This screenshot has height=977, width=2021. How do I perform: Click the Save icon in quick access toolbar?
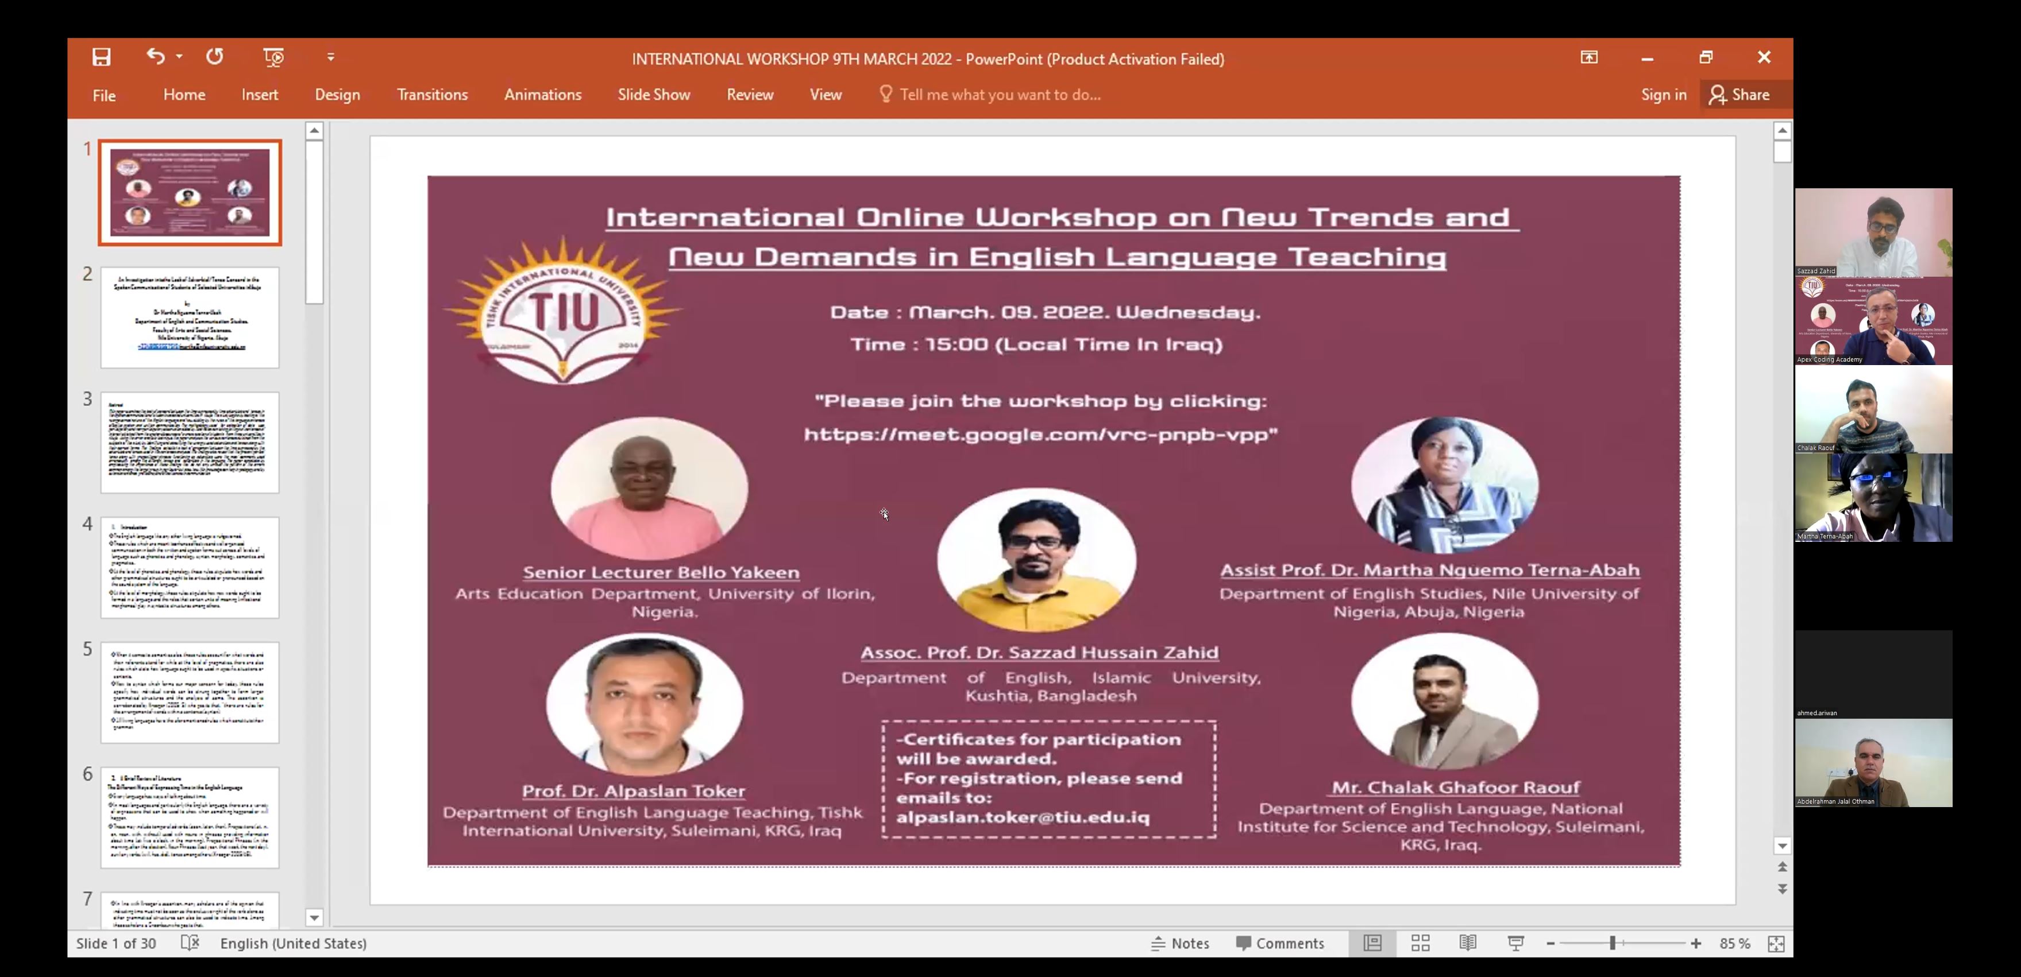pos(101,57)
